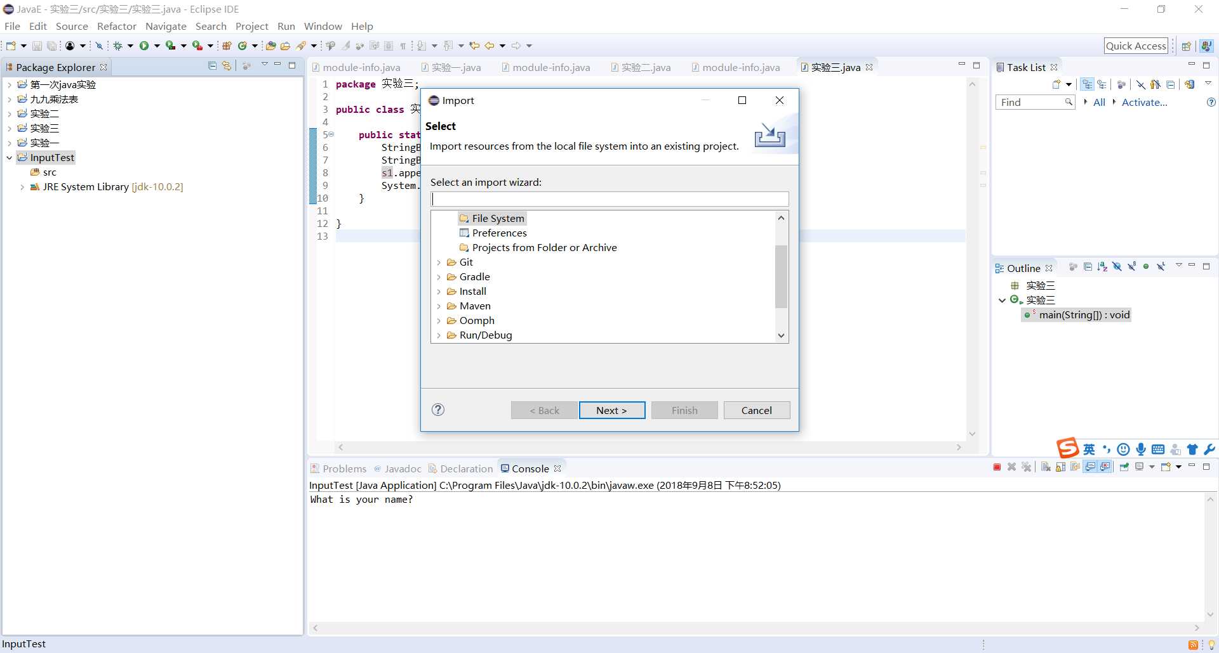Click the Open Type toolbar icon
1219x653 pixels.
271,46
